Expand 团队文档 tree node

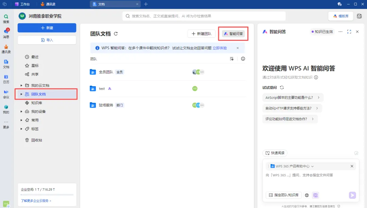click(21, 94)
